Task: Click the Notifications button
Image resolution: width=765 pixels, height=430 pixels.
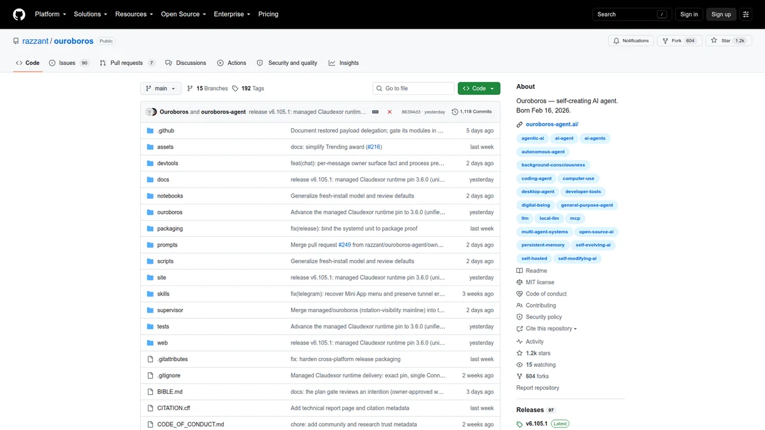Action: point(630,41)
